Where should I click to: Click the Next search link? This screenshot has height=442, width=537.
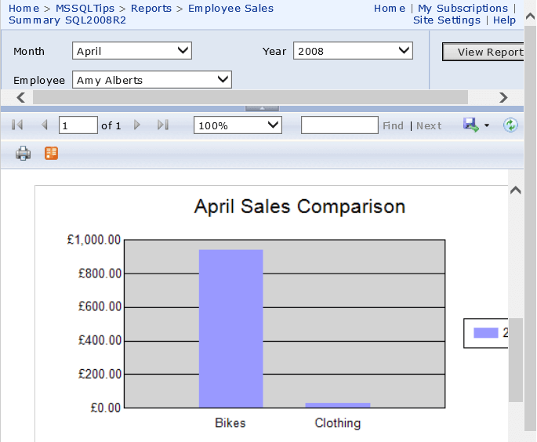pyautogui.click(x=429, y=125)
